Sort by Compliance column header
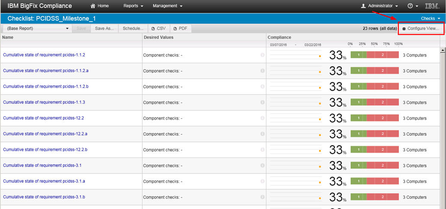 tap(279, 37)
